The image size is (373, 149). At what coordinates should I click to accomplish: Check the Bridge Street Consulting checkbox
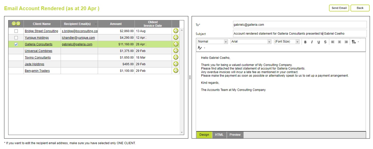point(16,31)
